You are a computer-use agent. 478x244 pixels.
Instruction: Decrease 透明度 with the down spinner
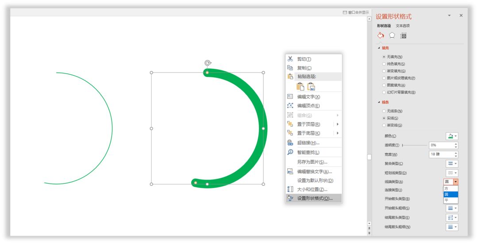point(456,147)
